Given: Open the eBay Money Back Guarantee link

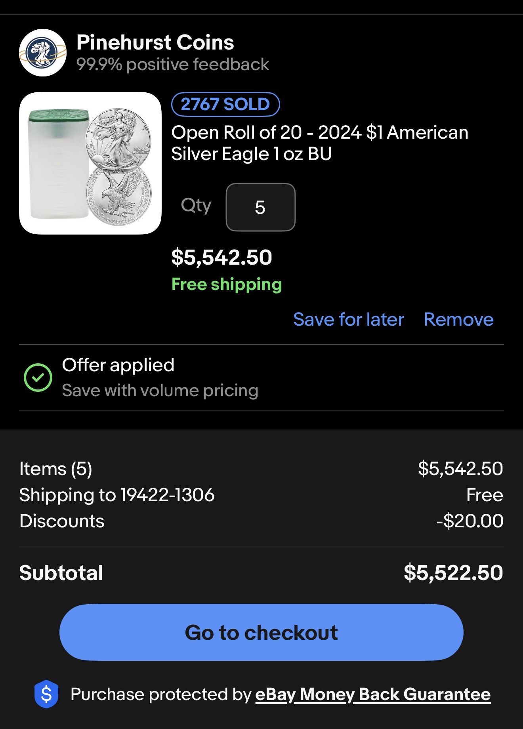Looking at the screenshot, I should pyautogui.click(x=373, y=695).
